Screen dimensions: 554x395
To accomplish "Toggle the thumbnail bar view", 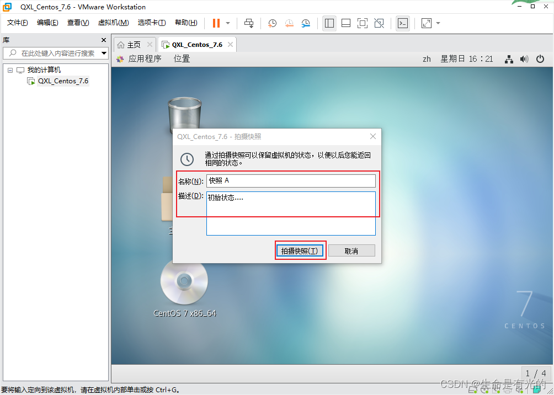I will (346, 23).
